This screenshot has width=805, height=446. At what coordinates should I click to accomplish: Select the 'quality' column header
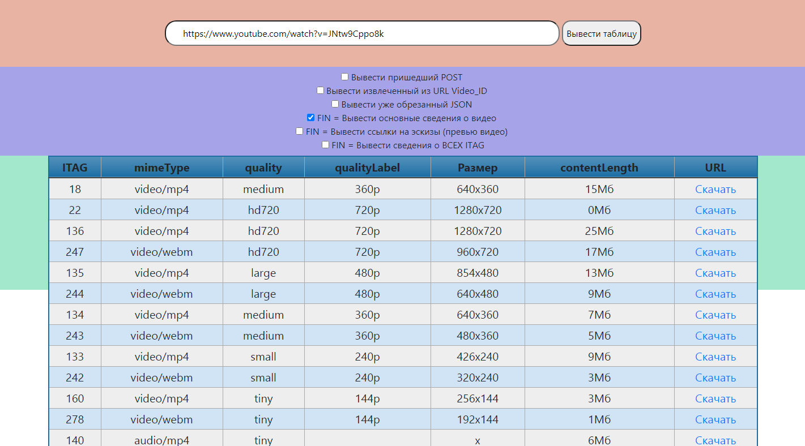(x=263, y=168)
